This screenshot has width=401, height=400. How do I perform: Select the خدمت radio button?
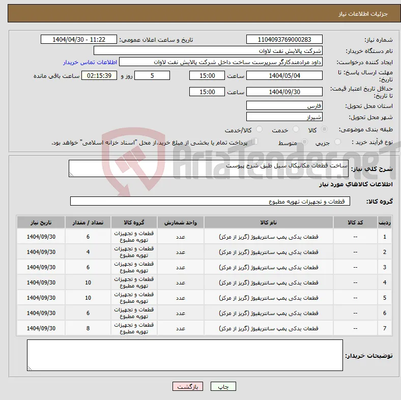pos(296,129)
